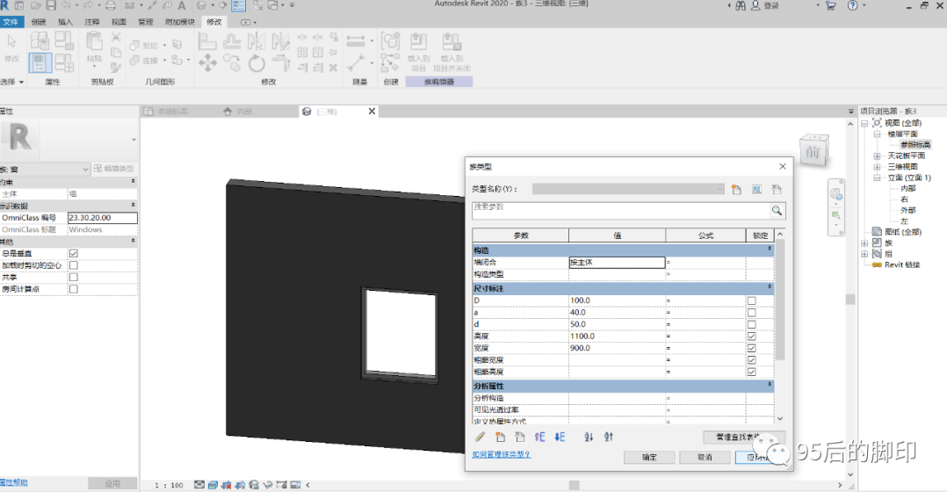This screenshot has width=947, height=492.
Task: Enable the 共享 checkbox in Properties
Action: (x=74, y=277)
